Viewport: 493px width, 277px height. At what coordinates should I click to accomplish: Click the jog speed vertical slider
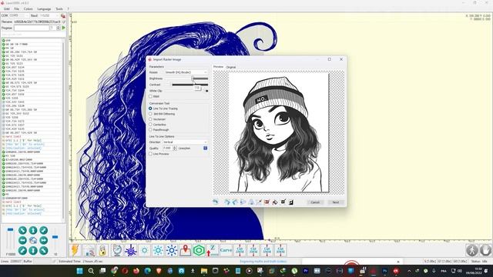point(10,240)
